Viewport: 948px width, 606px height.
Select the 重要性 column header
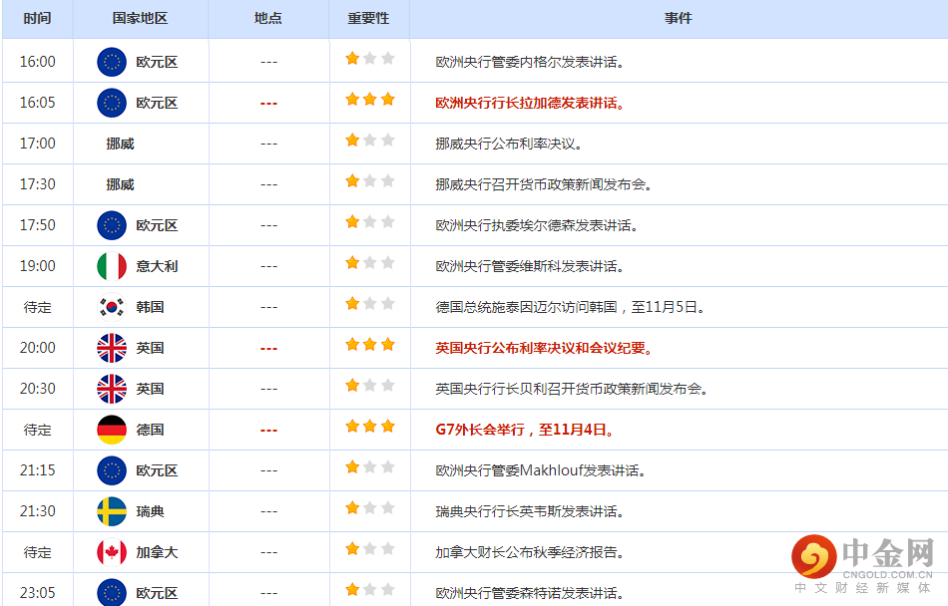pos(368,19)
